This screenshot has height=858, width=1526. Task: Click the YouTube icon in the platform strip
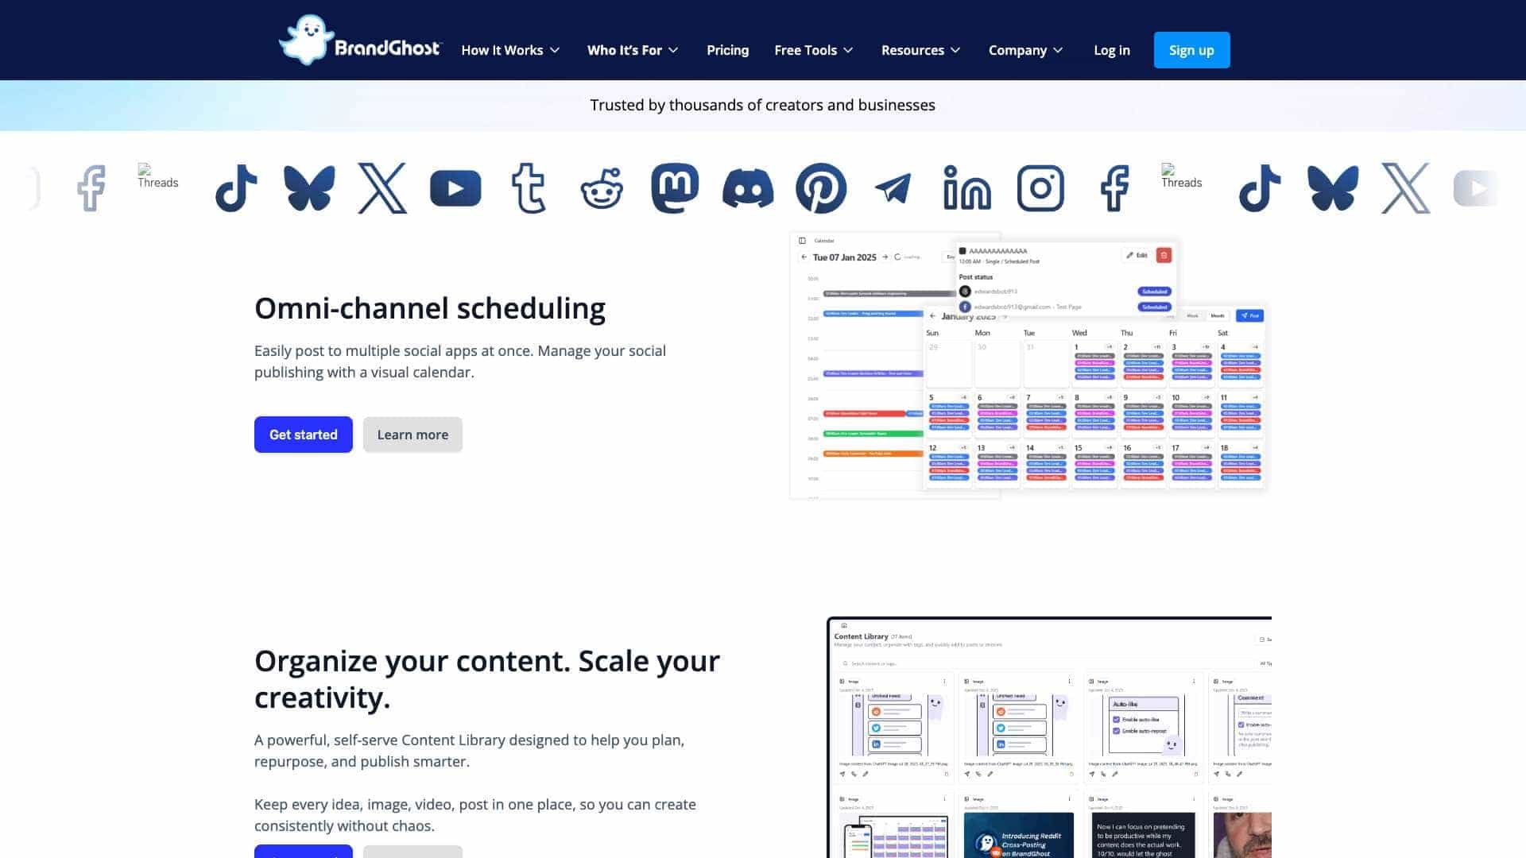(x=455, y=189)
